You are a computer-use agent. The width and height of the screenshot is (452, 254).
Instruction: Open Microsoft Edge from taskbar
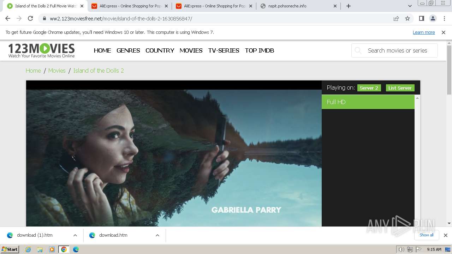76,249
